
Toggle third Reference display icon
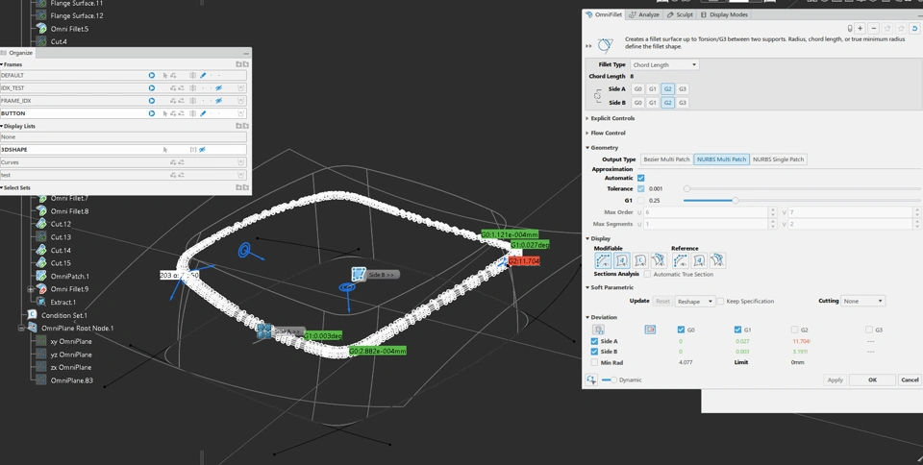717,260
